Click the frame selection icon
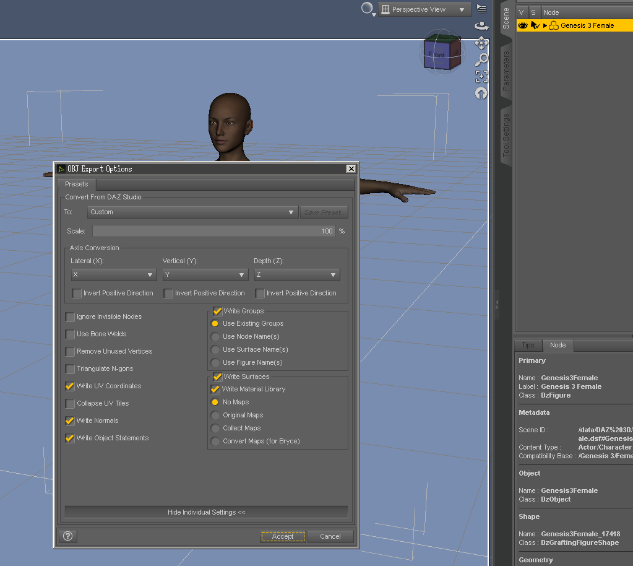633x566 pixels. click(x=481, y=76)
